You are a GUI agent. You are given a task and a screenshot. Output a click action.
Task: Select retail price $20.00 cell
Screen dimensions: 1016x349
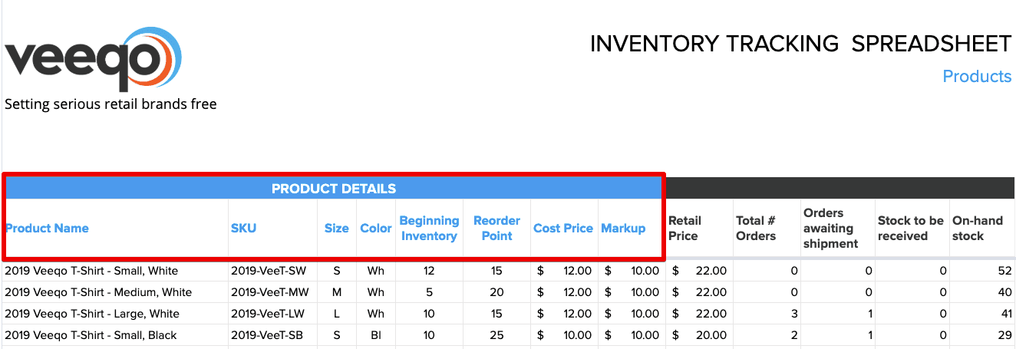pos(699,335)
